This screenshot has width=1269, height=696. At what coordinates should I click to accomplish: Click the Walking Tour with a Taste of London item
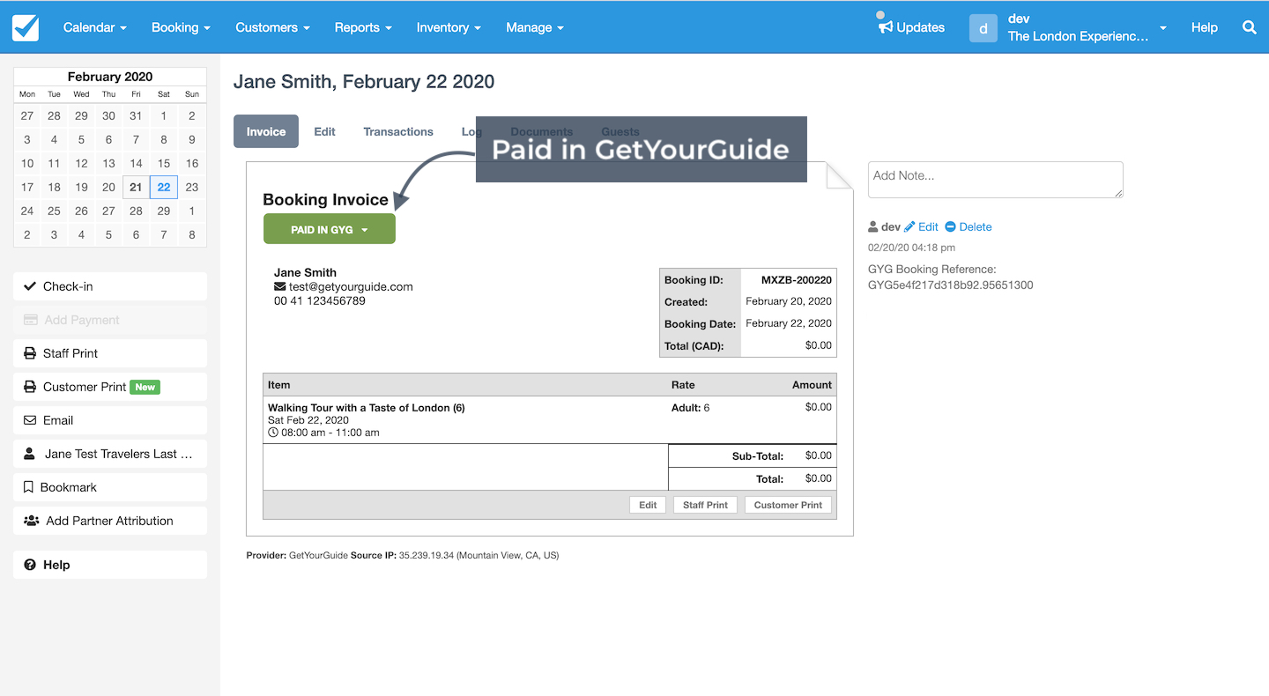pyautogui.click(x=366, y=408)
